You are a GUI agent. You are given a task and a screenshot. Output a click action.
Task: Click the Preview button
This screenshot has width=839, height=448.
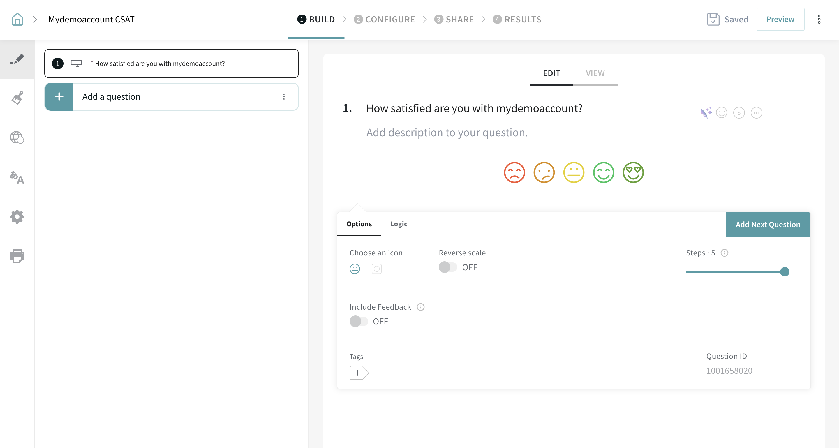coord(780,19)
